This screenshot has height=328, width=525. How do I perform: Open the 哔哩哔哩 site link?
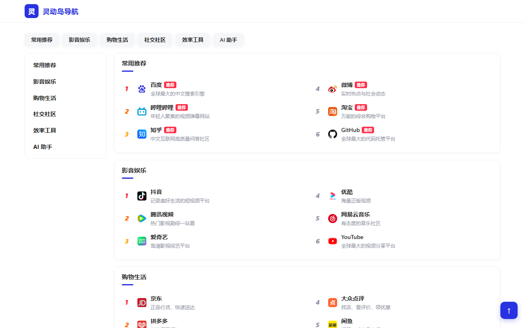click(162, 107)
